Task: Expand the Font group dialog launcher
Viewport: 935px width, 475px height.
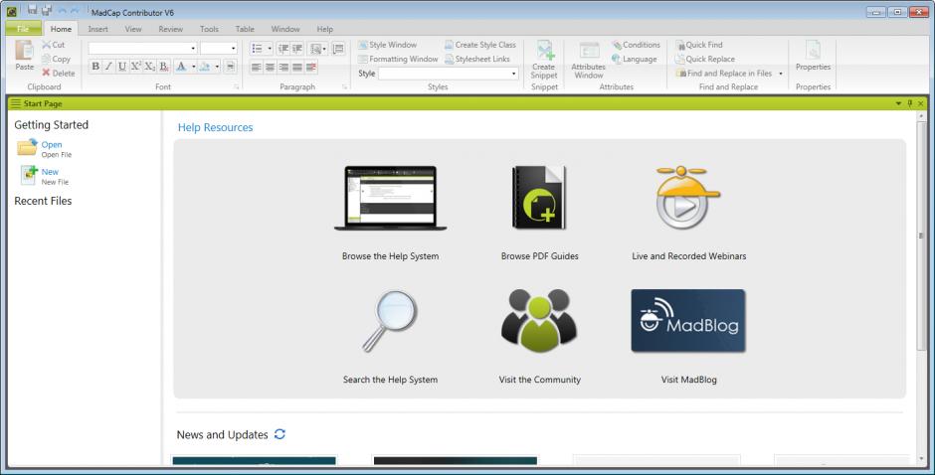Action: [x=237, y=87]
